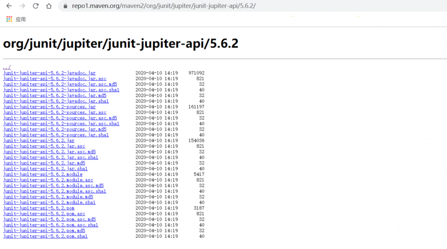Screen dimensions: 447x249
Task: Click the date beside the javadoc.jar row
Action: pos(156,73)
